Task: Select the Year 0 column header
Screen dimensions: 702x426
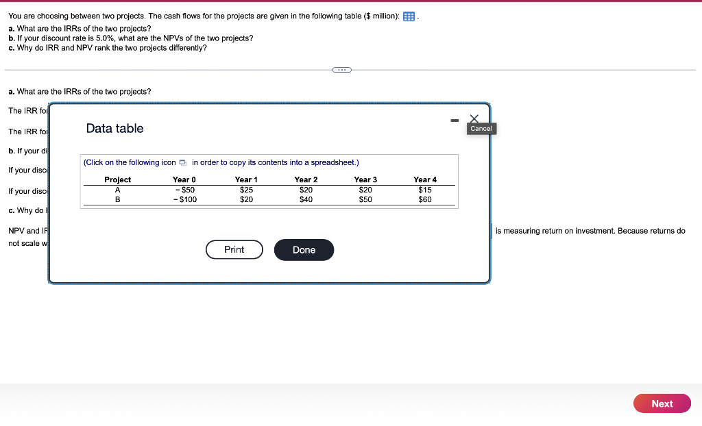Action: tap(184, 179)
